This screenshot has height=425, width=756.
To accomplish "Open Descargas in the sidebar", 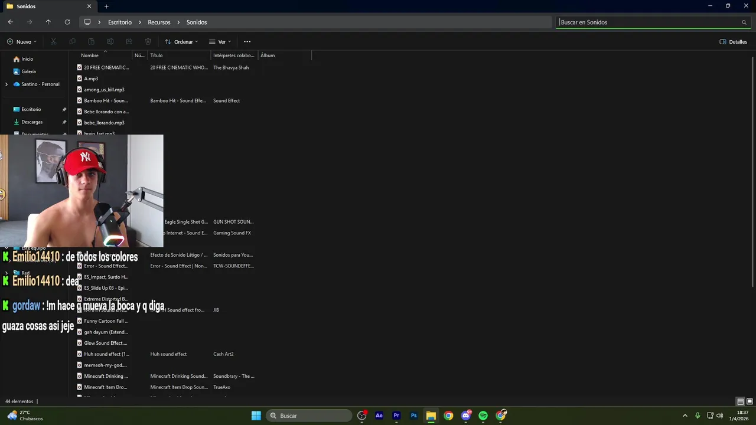I will coord(32,122).
